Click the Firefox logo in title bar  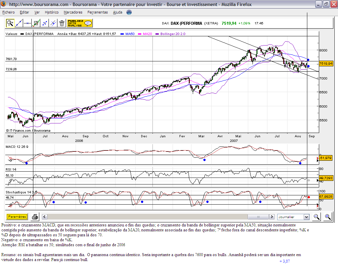[x=4, y=4]
